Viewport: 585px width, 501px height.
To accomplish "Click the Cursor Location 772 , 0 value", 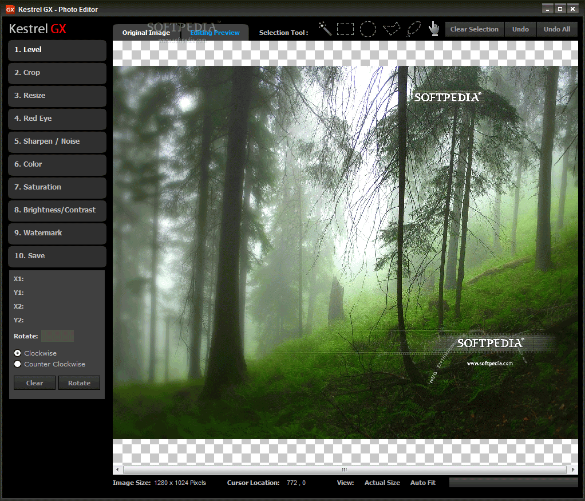I will (x=296, y=483).
